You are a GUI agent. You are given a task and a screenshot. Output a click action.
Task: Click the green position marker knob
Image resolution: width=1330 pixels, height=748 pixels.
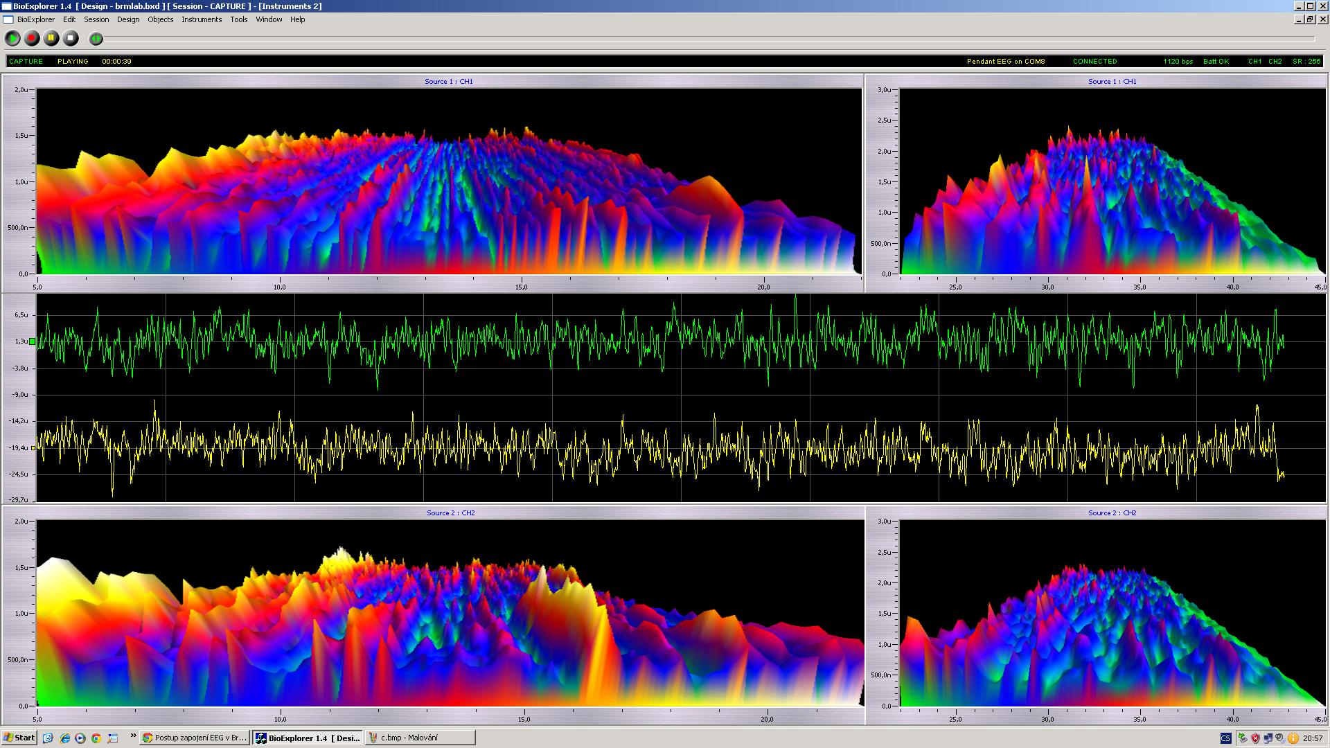tap(96, 39)
